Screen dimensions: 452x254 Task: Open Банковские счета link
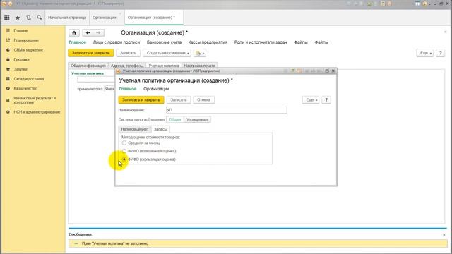click(164, 42)
